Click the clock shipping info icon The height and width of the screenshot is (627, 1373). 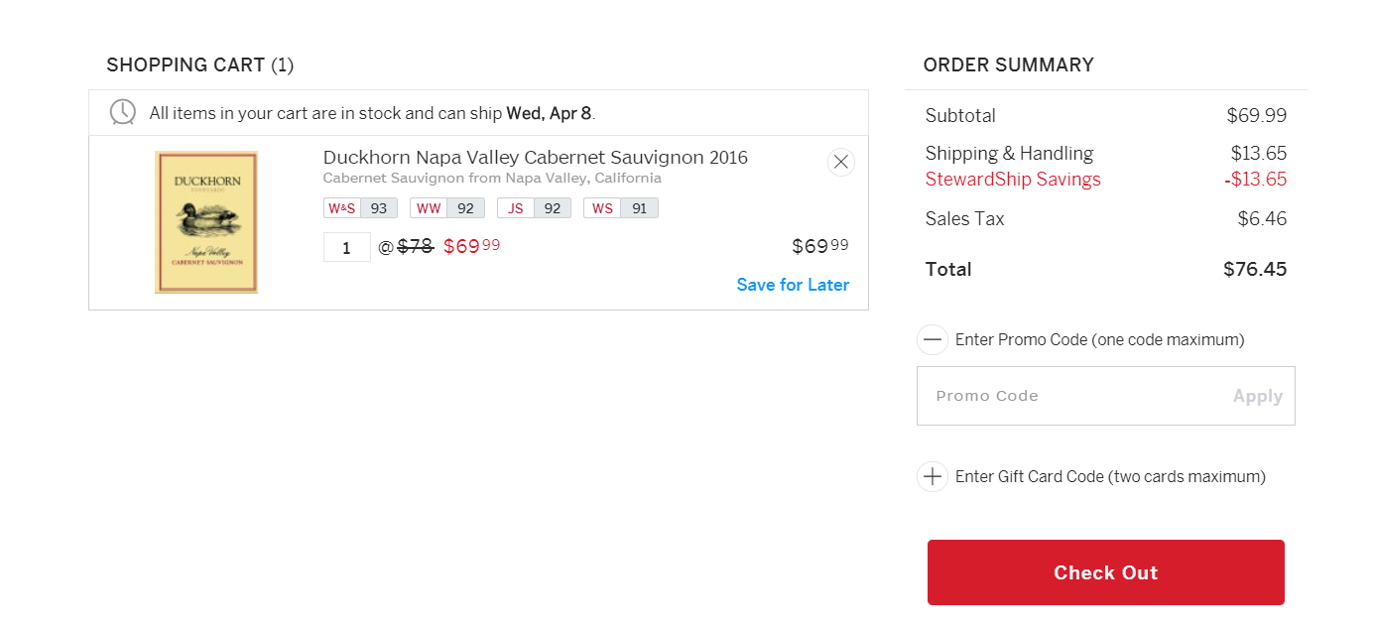coord(123,112)
